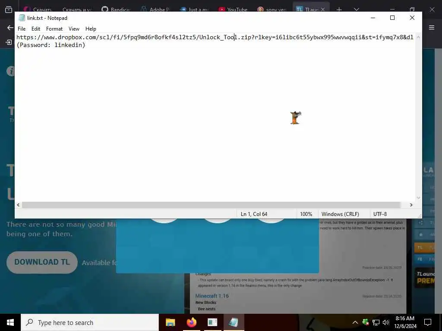Open the volume tray icon
This screenshot has height=331, width=442.
click(x=386, y=322)
